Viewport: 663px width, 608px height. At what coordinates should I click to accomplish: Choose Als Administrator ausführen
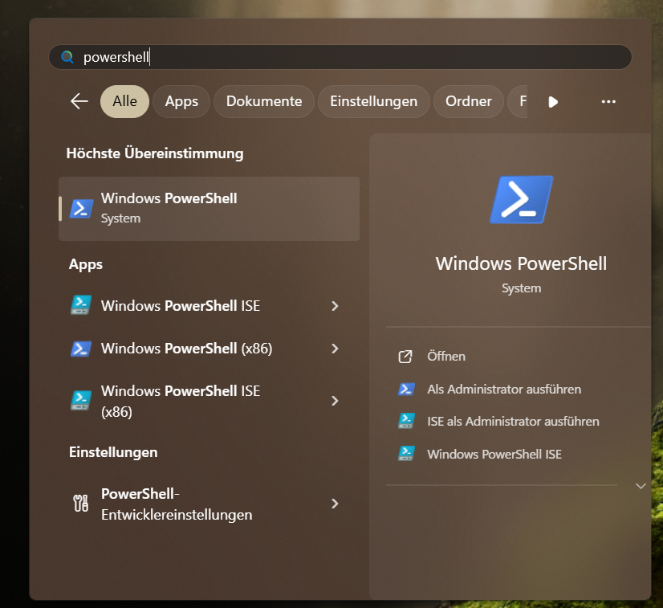click(x=504, y=390)
